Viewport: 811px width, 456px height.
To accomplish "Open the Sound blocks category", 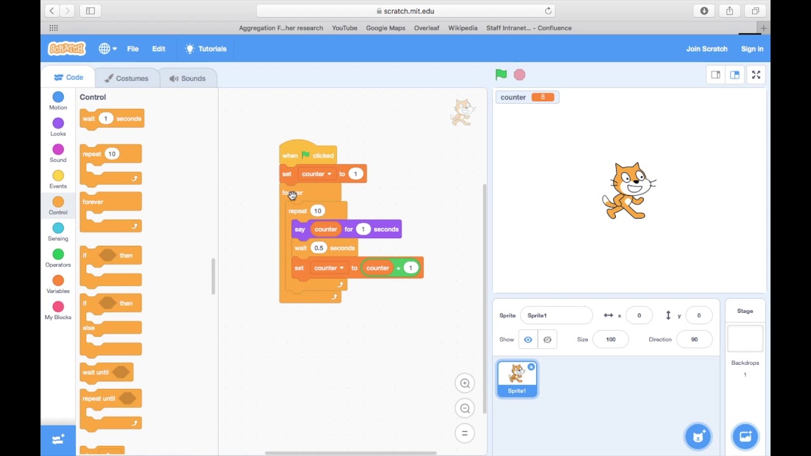I will pyautogui.click(x=58, y=153).
